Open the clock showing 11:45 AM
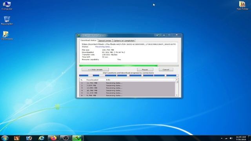This screenshot has height=141, width=251. 241,138
